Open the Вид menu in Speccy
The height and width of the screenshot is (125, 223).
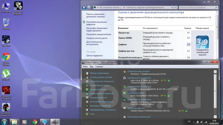(91, 67)
